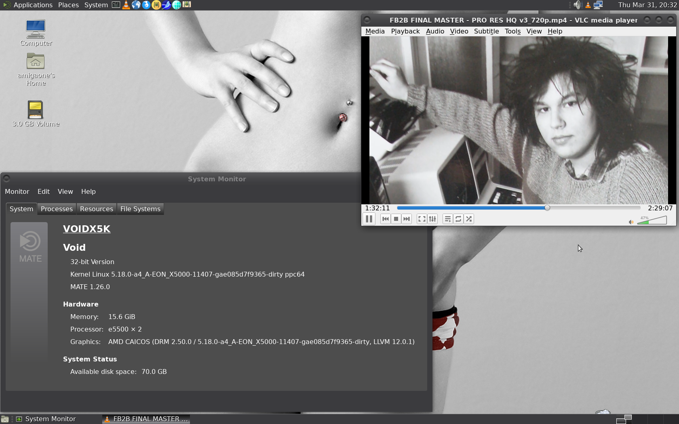Toggle the VLC playlist view

coord(448,219)
